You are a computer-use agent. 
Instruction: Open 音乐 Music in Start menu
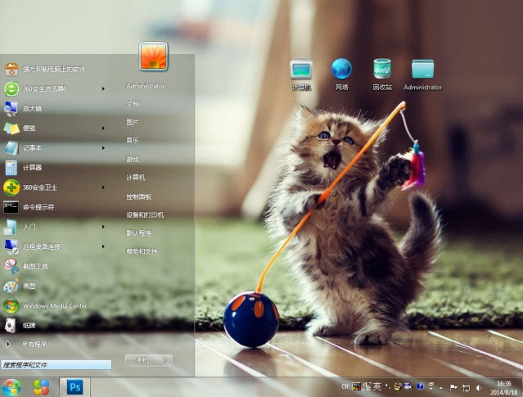point(133,141)
